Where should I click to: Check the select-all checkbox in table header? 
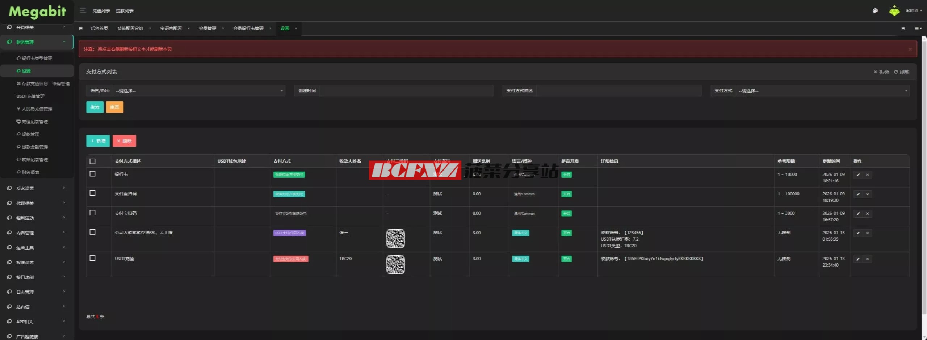tap(92, 162)
